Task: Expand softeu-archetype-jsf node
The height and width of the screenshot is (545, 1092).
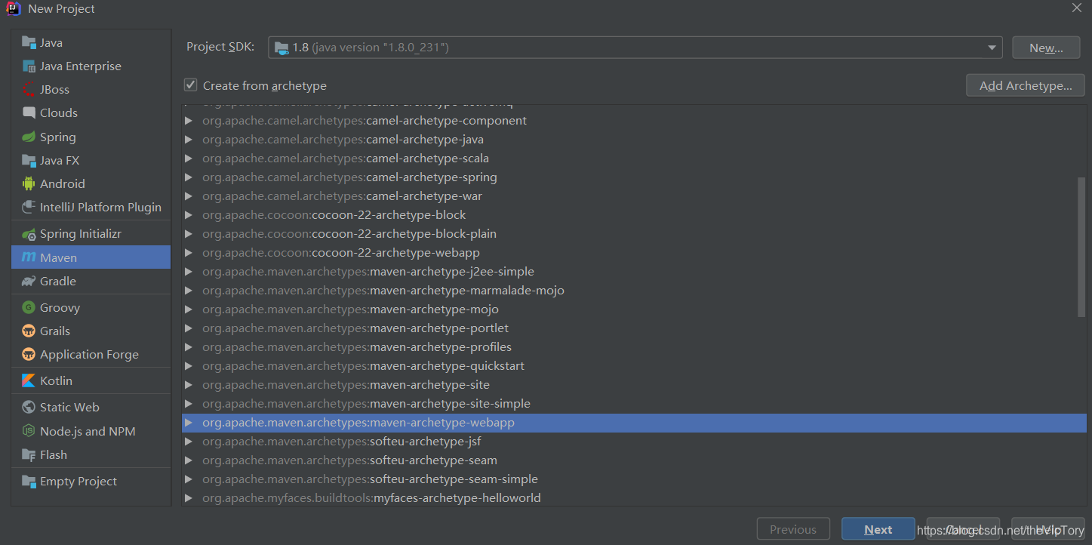Action: pyautogui.click(x=188, y=442)
